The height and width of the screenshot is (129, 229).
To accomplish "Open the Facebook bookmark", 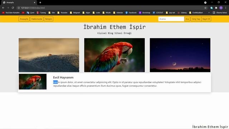I will (x=131, y=13).
